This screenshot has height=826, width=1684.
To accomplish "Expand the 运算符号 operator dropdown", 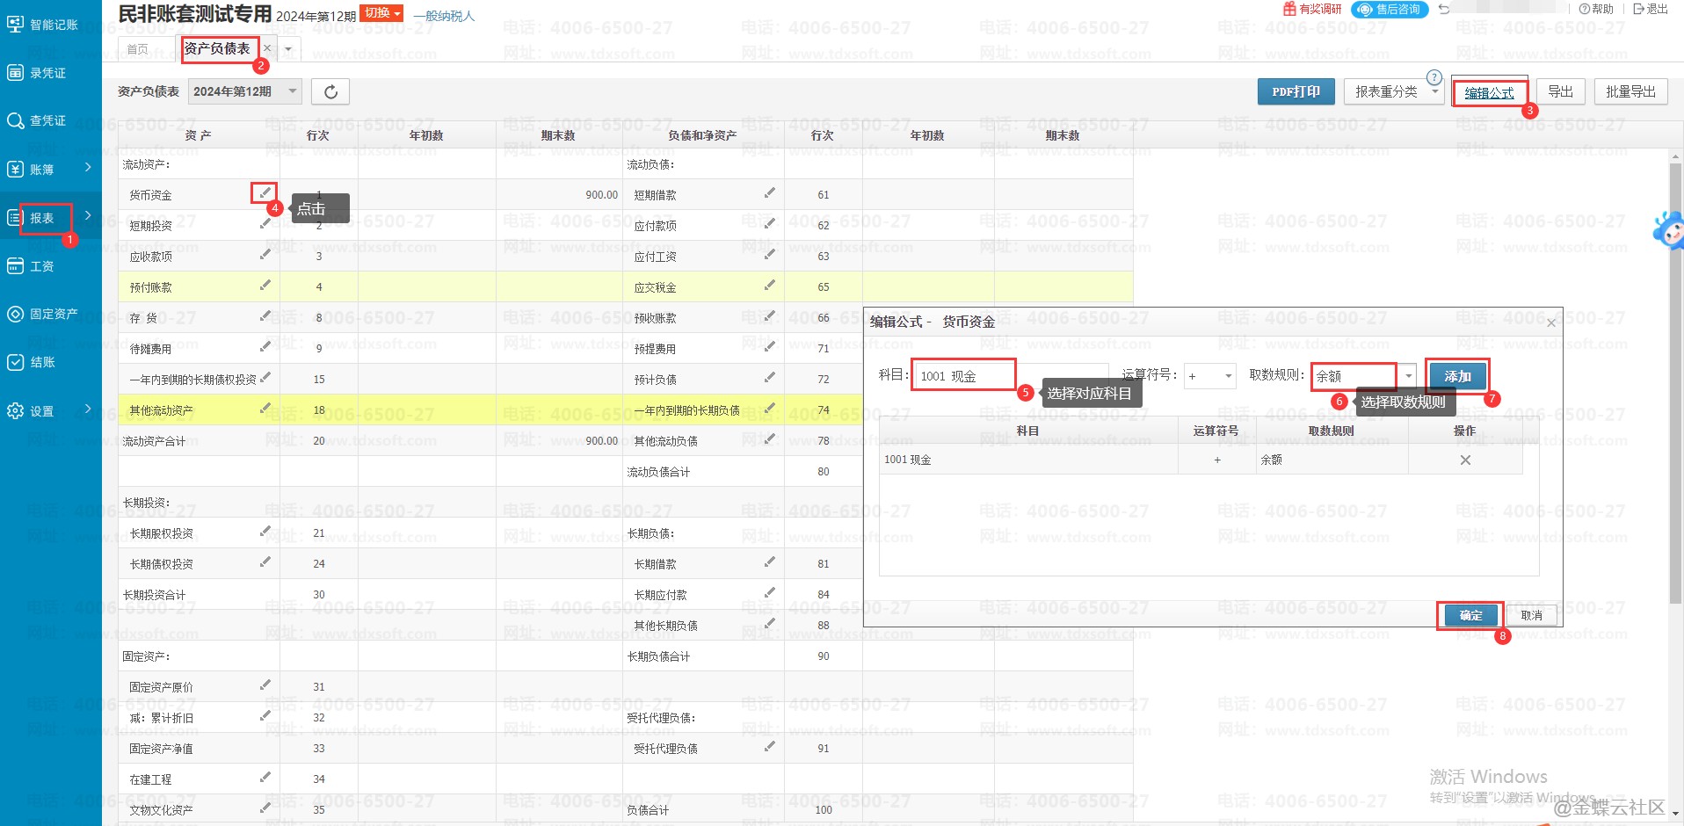I will pyautogui.click(x=1210, y=377).
